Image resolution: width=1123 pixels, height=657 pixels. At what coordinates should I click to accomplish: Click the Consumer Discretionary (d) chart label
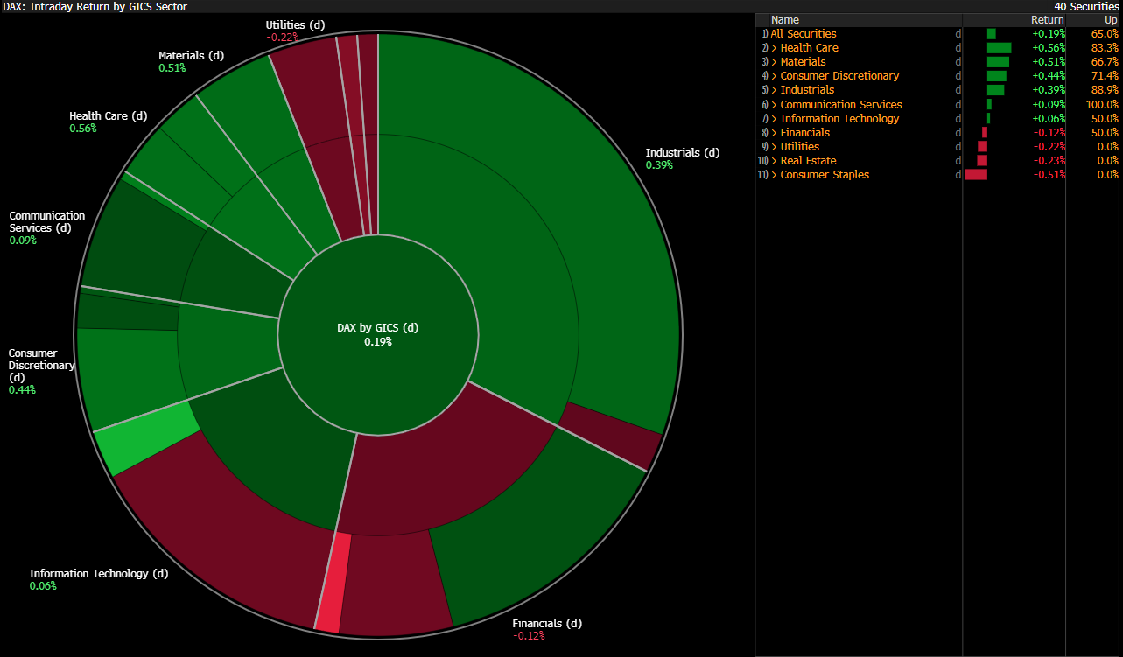tap(42, 366)
